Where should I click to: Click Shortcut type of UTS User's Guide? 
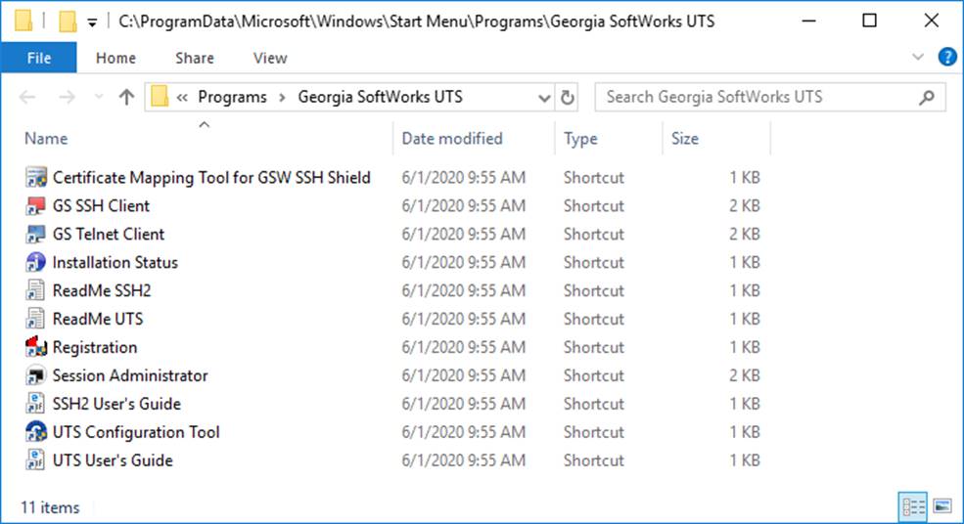click(594, 460)
